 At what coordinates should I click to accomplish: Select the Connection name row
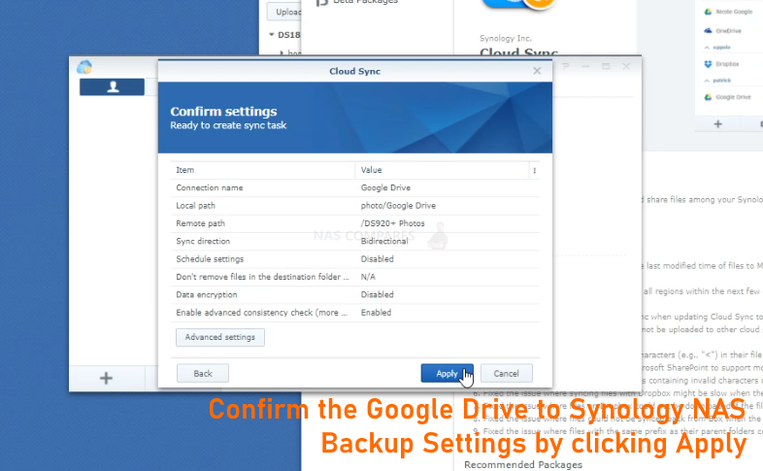[x=355, y=187]
